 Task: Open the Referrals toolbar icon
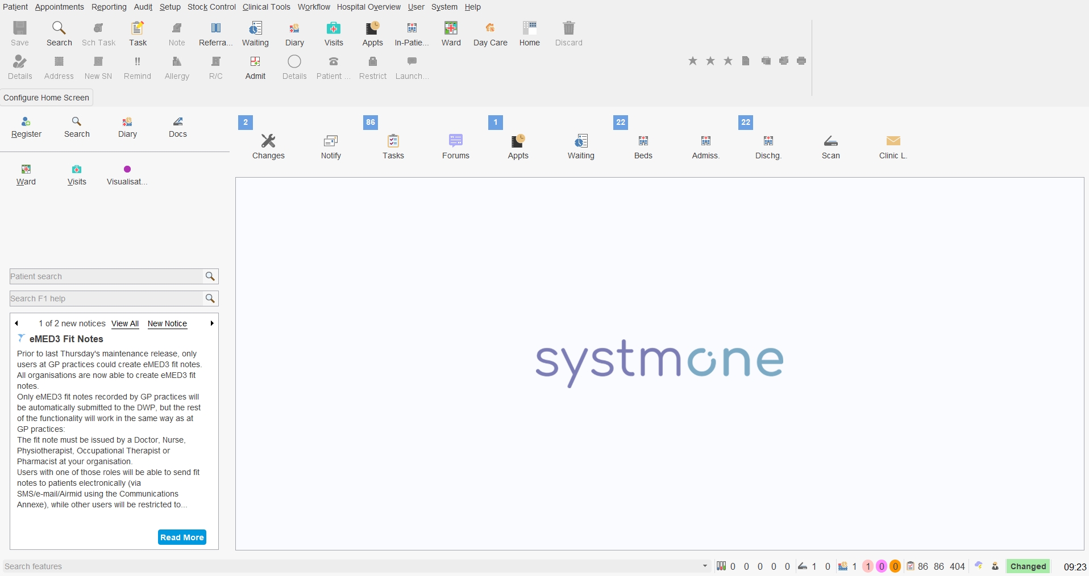coord(215,33)
